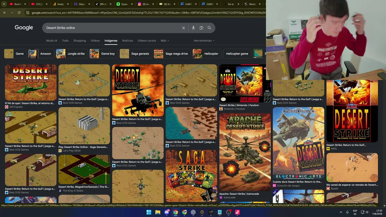Open Discord from the taskbar
The width and height of the screenshot is (386, 217).
(167, 212)
